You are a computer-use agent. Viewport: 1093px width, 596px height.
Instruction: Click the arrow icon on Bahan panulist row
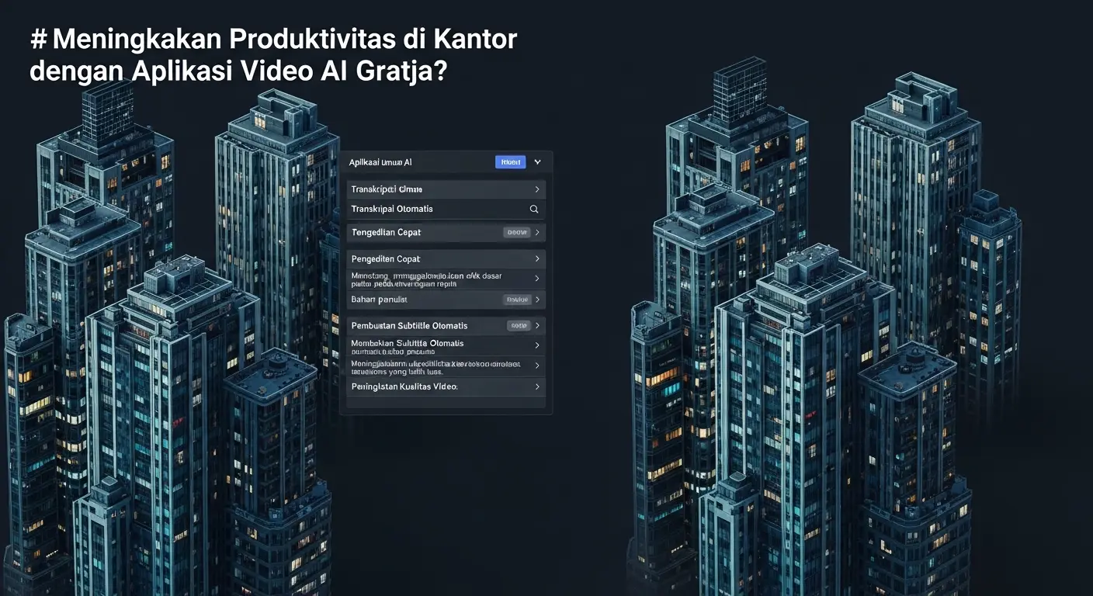point(537,300)
